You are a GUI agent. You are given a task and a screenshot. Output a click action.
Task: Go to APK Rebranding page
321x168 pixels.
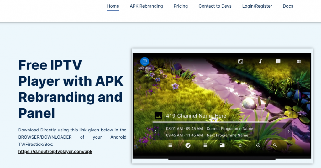(146, 6)
